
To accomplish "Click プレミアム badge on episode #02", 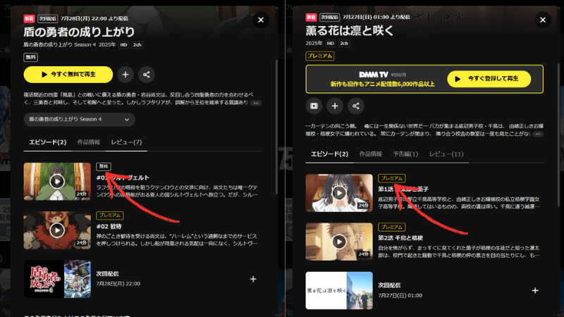I will pos(110,216).
